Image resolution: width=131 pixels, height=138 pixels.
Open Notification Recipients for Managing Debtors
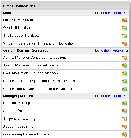click(111, 96)
